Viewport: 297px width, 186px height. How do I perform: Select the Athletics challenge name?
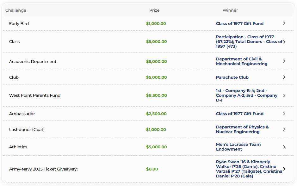tap(18, 147)
